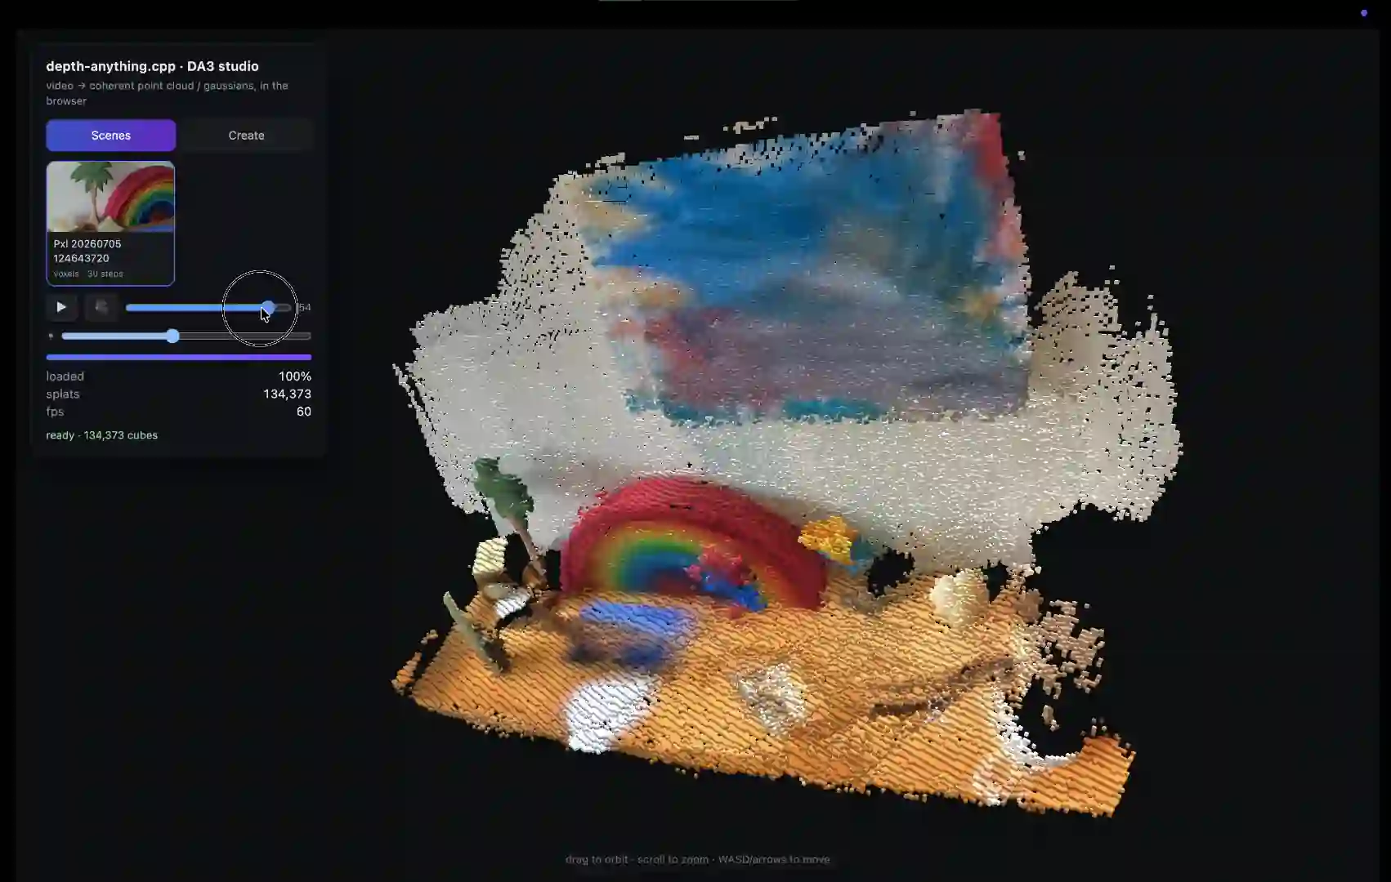Click the small dot icon beside size slider
The image size is (1391, 882).
click(51, 336)
